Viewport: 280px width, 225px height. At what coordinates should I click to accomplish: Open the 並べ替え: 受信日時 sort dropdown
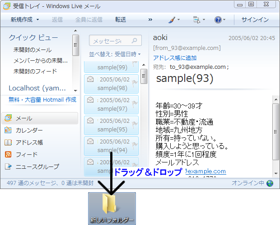click(x=115, y=54)
